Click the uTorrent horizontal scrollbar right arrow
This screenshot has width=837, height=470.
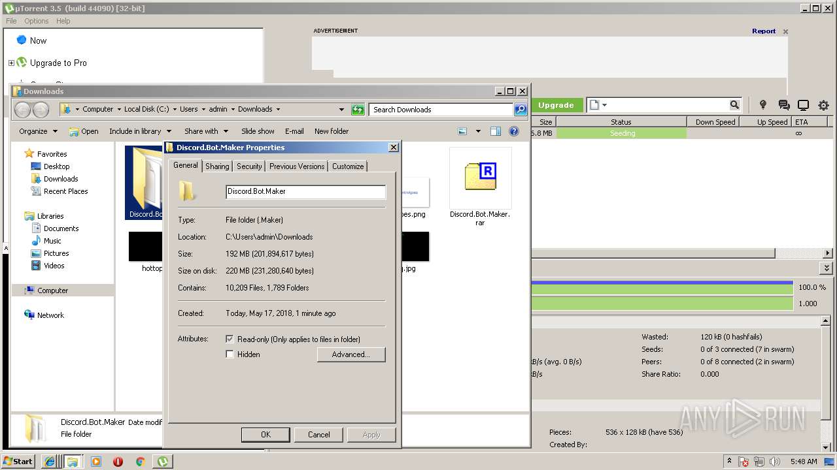tap(828, 253)
